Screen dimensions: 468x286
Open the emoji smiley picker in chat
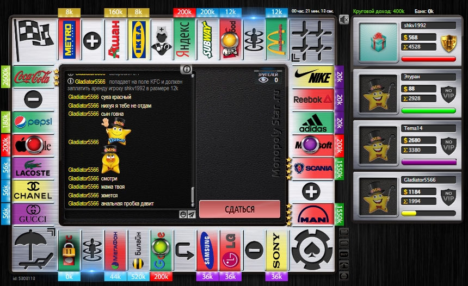tap(183, 215)
